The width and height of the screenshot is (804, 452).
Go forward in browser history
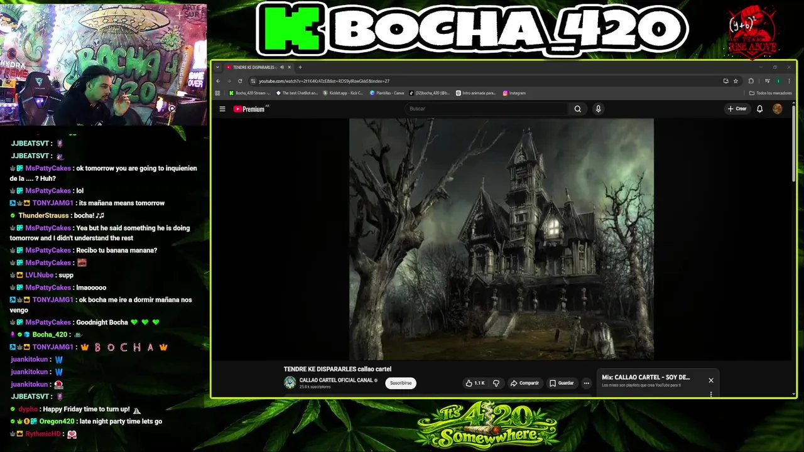click(229, 81)
